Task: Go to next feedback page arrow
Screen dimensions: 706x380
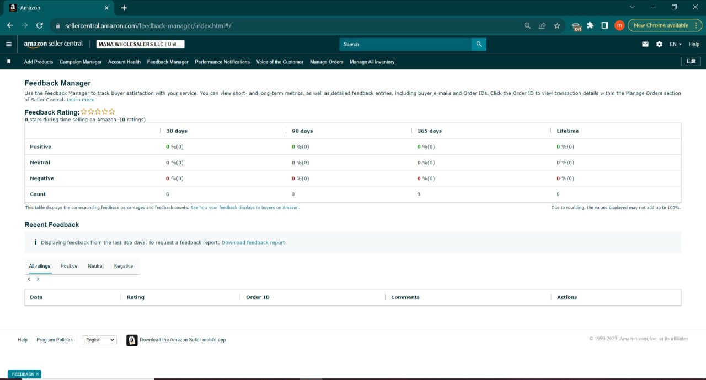Action: pos(38,279)
